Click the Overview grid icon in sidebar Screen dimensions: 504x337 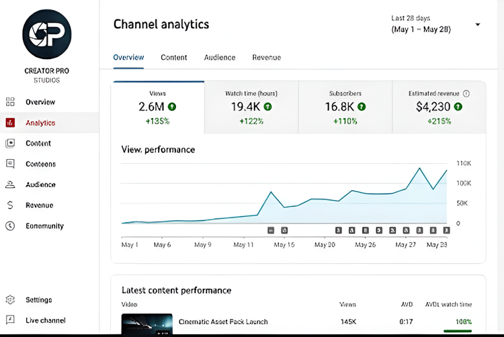click(x=10, y=102)
